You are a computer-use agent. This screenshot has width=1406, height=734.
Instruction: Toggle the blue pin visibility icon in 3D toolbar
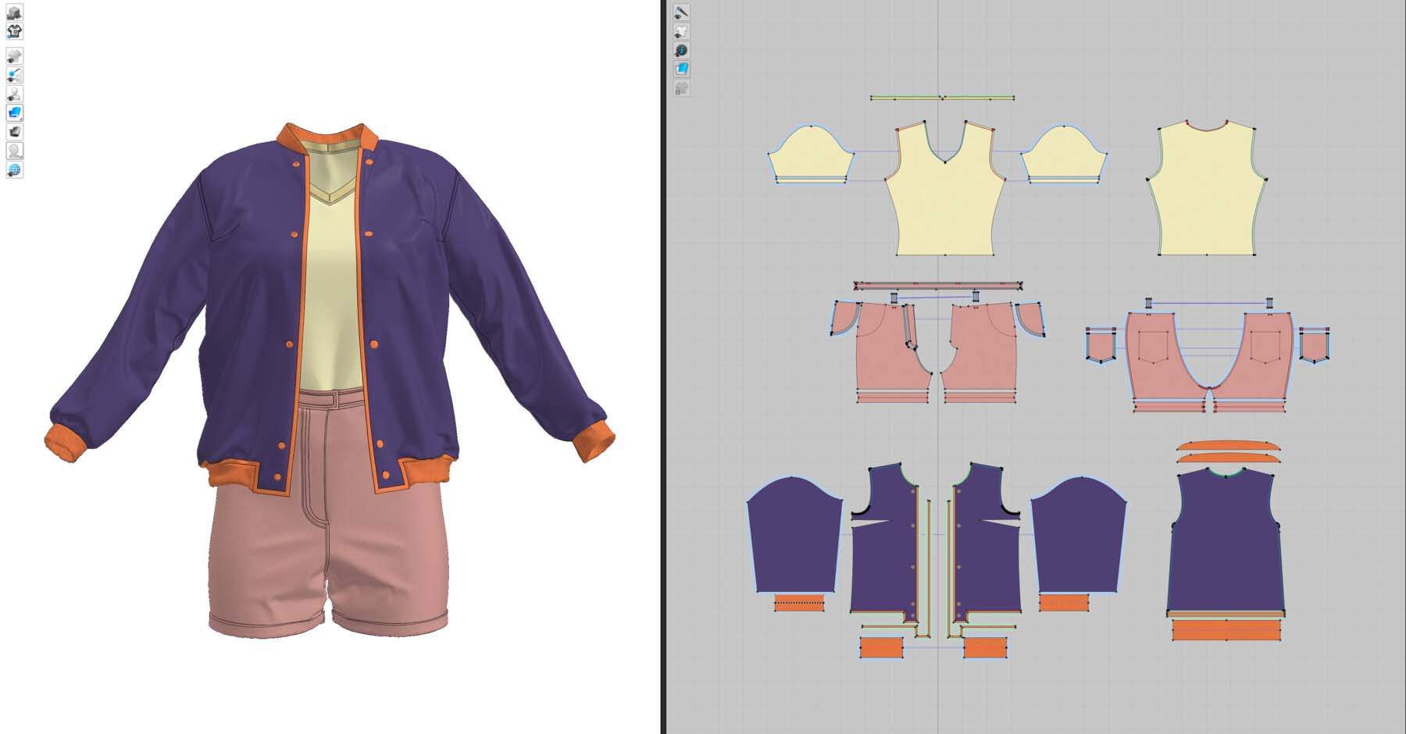[x=14, y=75]
